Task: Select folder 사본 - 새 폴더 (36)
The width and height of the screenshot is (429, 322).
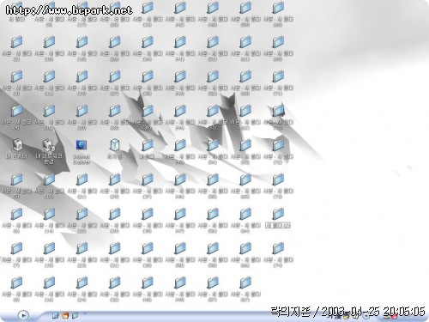Action: (147, 117)
